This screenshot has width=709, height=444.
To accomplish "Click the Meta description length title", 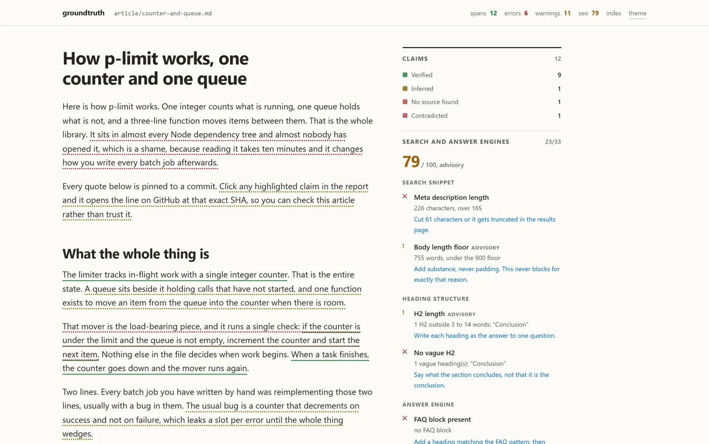I will (451, 197).
